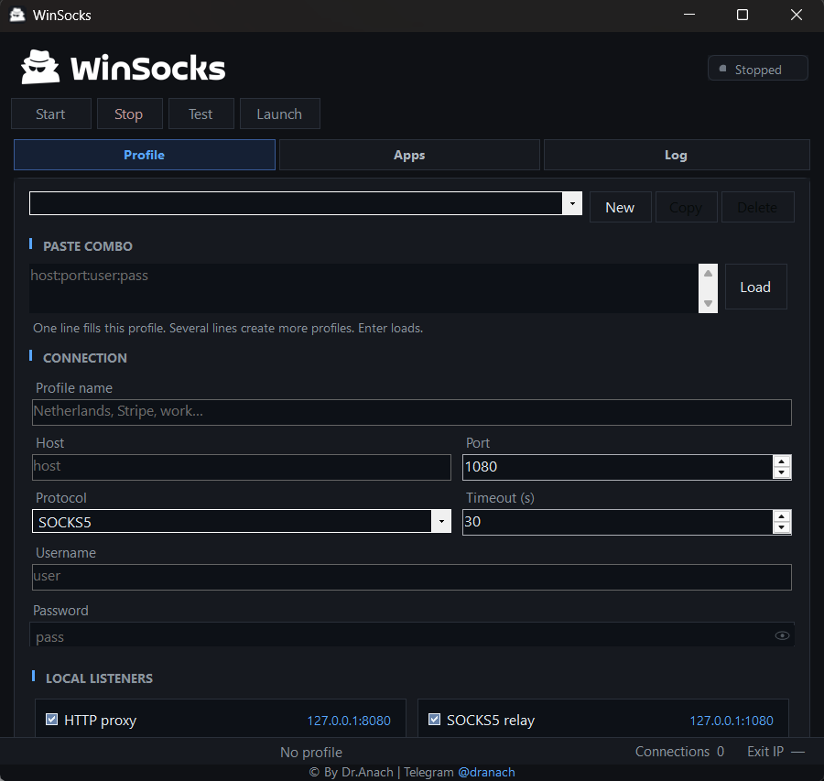Click the Copy profile button
The width and height of the screenshot is (824, 781).
[687, 207]
